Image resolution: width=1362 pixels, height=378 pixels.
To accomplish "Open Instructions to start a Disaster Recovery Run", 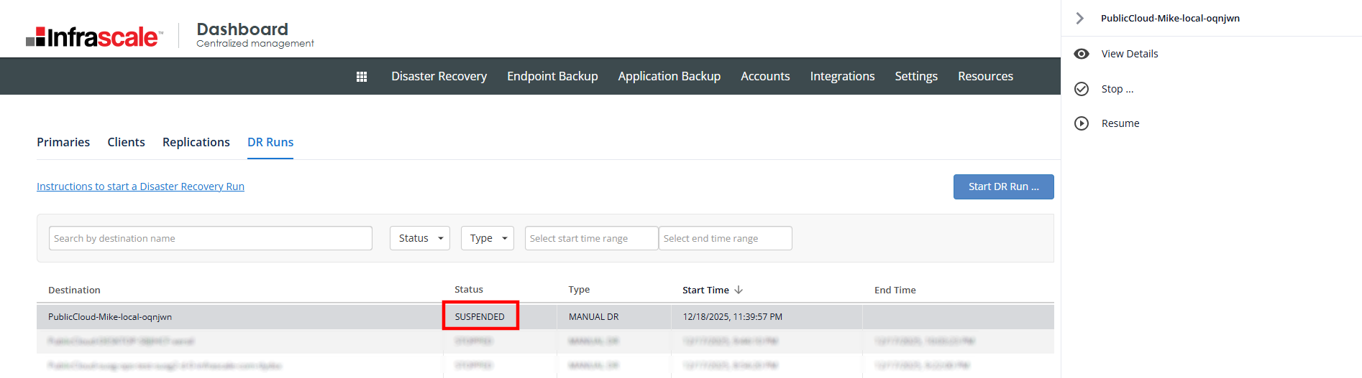I will point(140,186).
